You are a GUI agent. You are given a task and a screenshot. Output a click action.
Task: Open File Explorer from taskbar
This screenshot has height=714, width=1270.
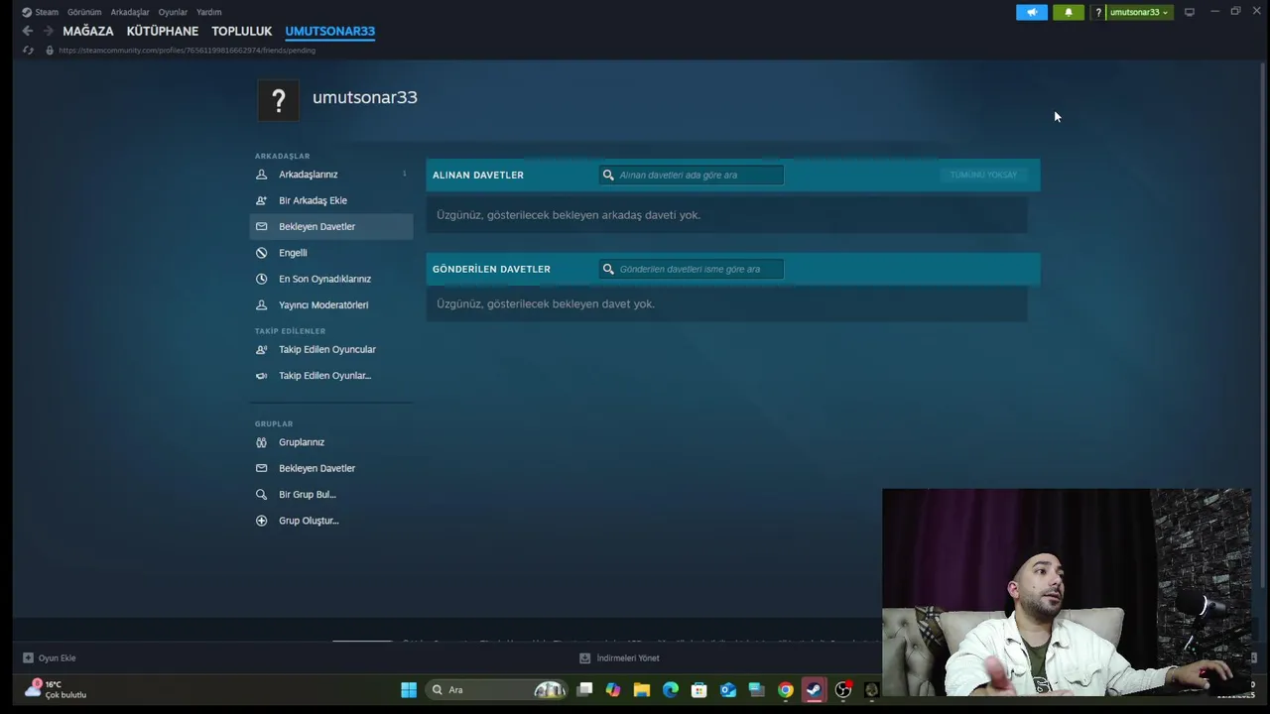click(642, 690)
